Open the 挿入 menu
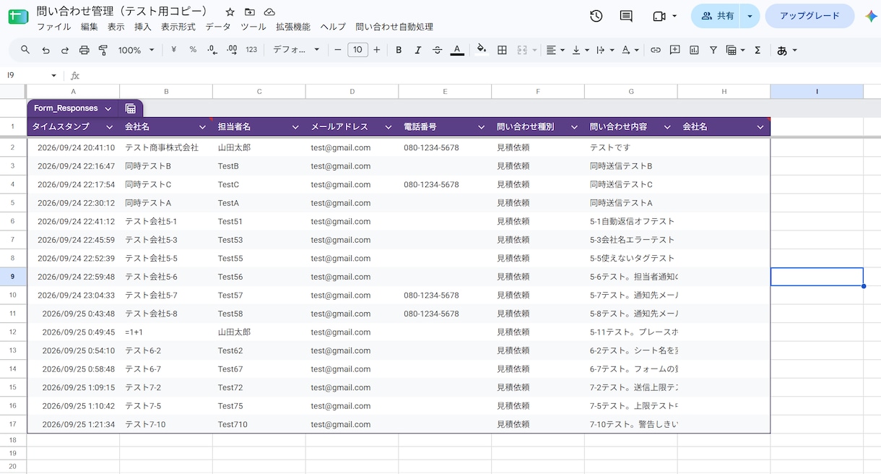The height and width of the screenshot is (474, 881). coord(143,27)
